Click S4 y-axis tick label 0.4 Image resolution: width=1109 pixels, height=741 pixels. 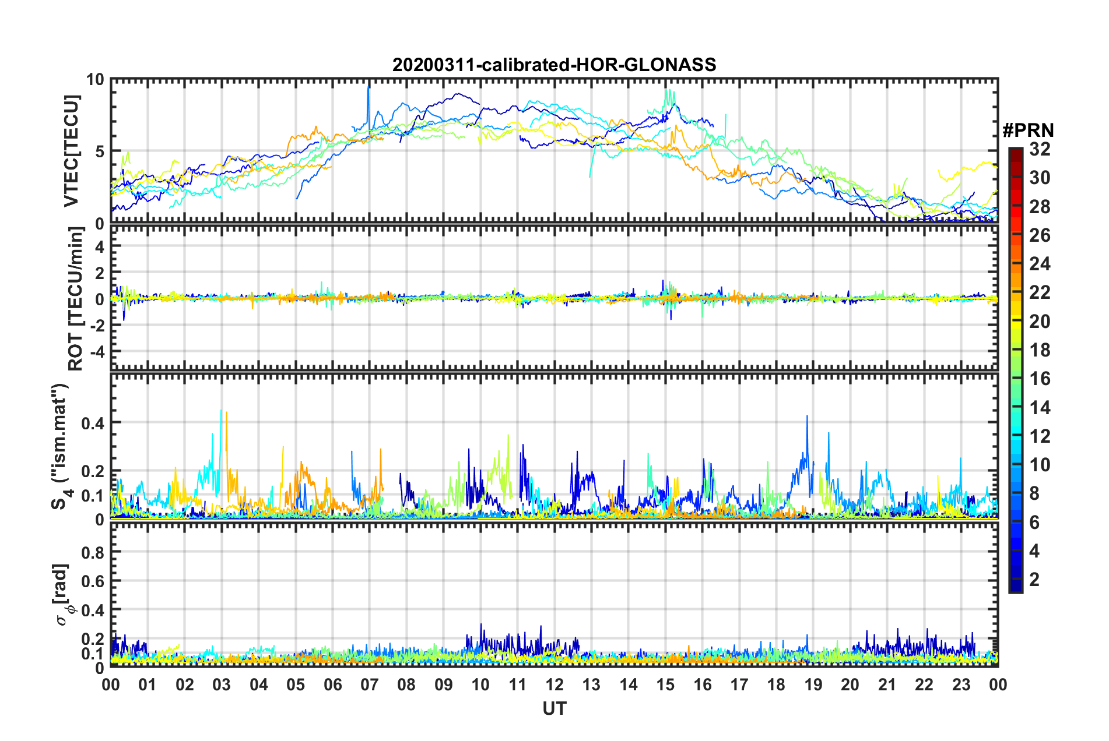[93, 424]
